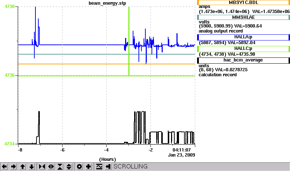
Task: Select the HALLC:p curve legend button
Action: click(x=243, y=49)
